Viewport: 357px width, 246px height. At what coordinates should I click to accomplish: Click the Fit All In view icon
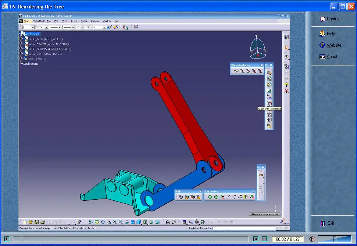tap(97, 222)
